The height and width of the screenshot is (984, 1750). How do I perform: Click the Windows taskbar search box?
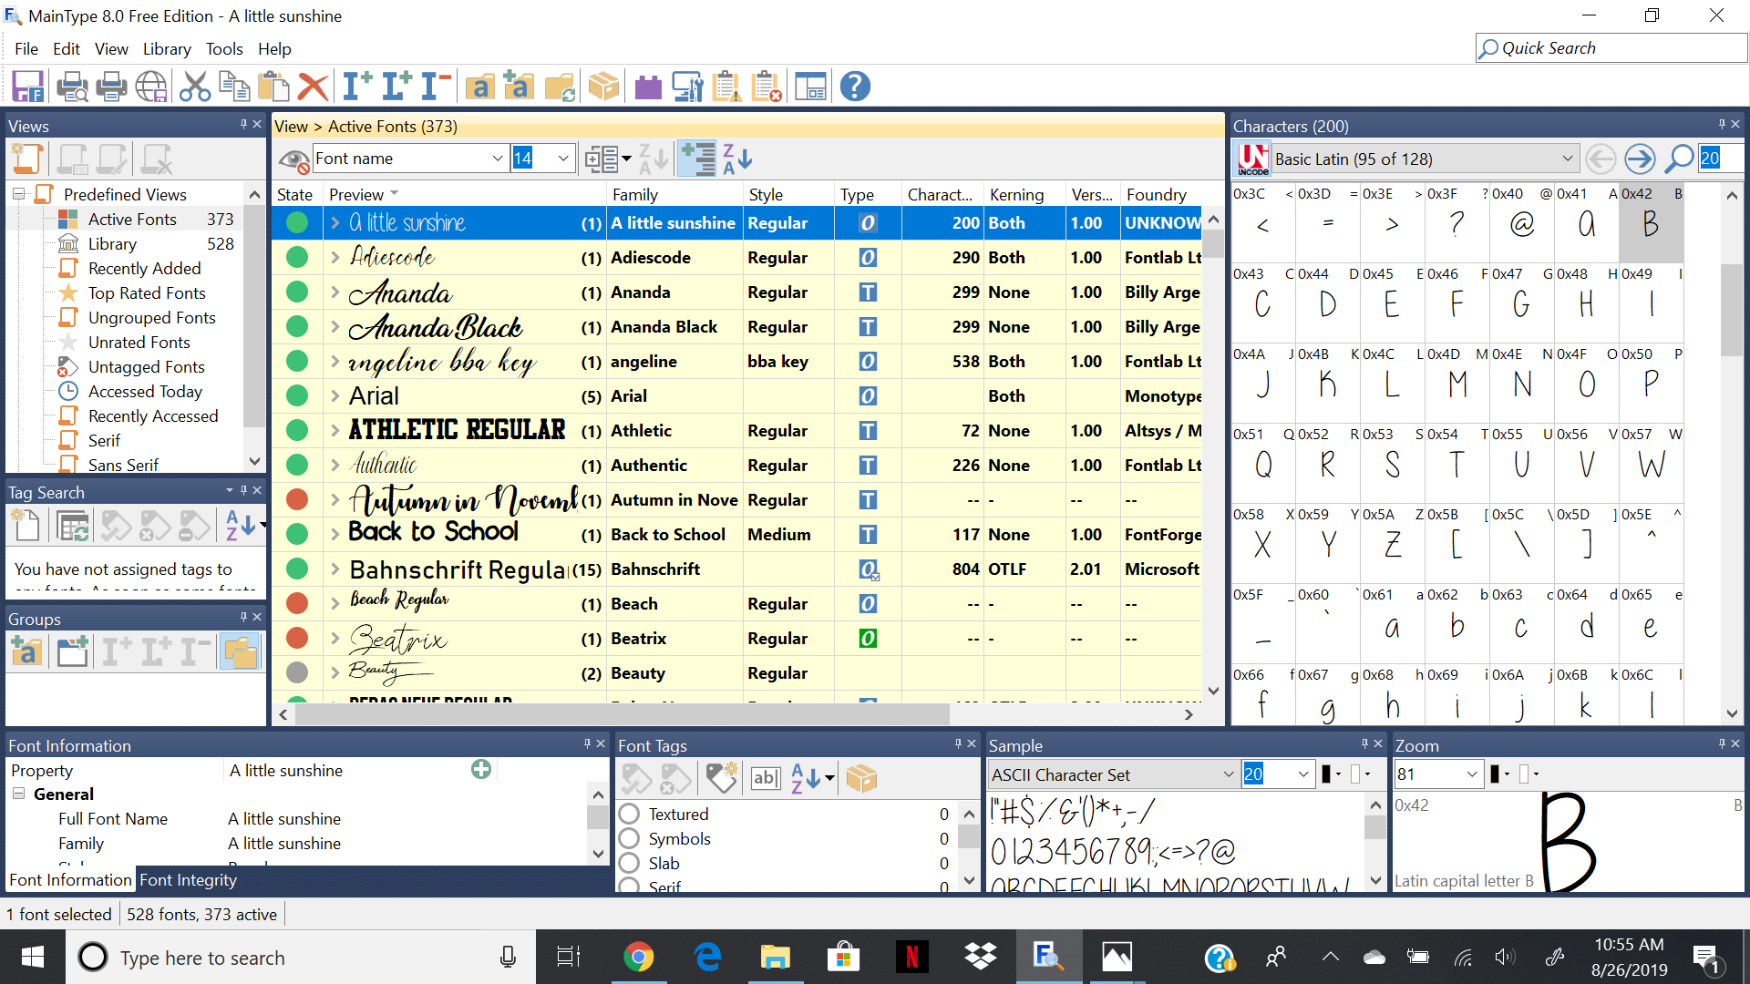[x=301, y=958]
